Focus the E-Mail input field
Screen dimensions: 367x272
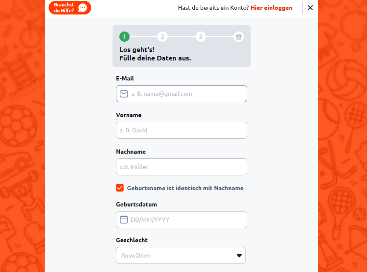182,94
